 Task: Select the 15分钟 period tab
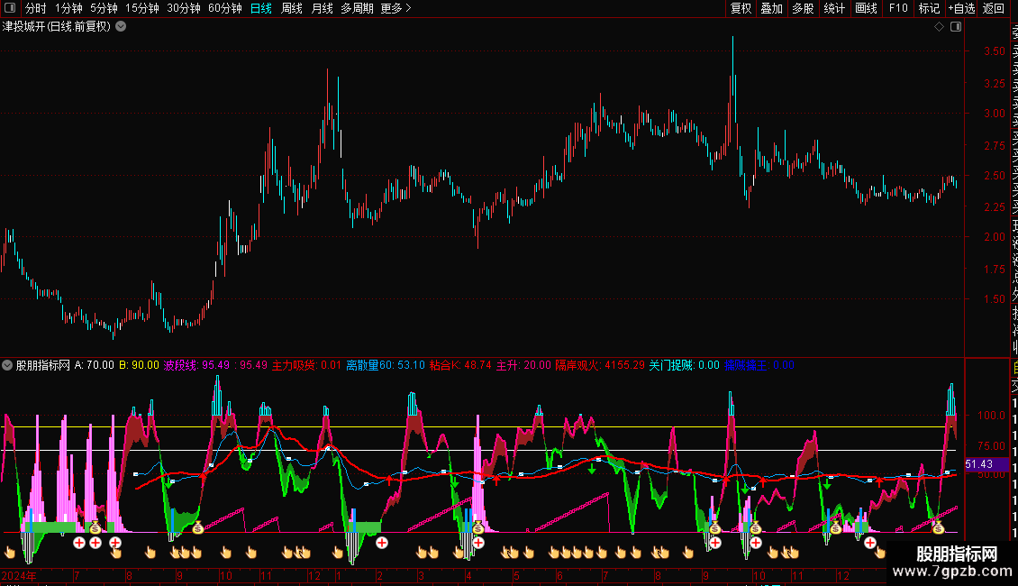point(142,8)
